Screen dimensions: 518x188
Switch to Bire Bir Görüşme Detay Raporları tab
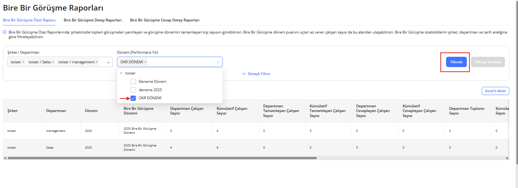[93, 20]
